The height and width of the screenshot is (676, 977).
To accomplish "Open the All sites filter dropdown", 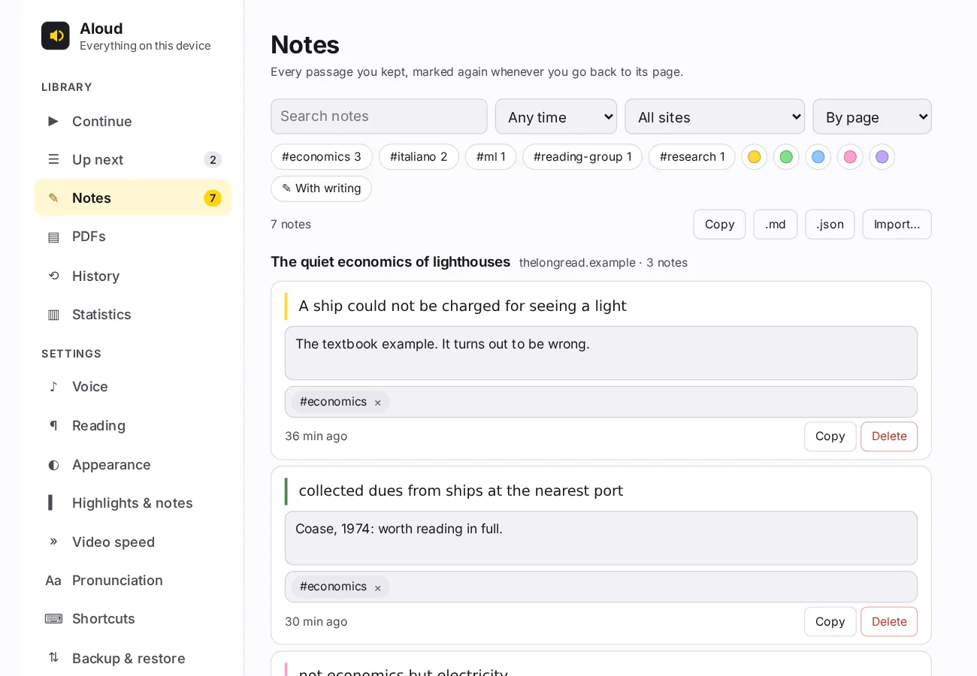I will (715, 116).
